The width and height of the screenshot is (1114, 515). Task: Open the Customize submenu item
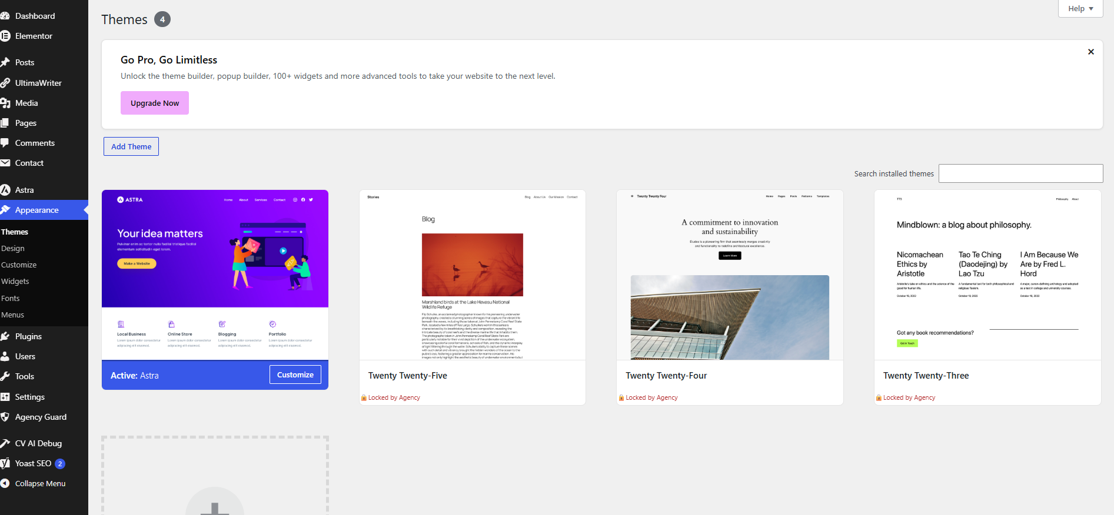(x=19, y=265)
